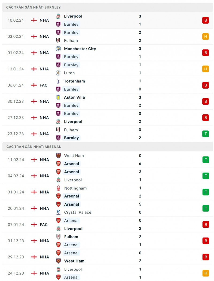Open Crystal Palace team name link
This screenshot has height=281, width=214.
pos(78,212)
